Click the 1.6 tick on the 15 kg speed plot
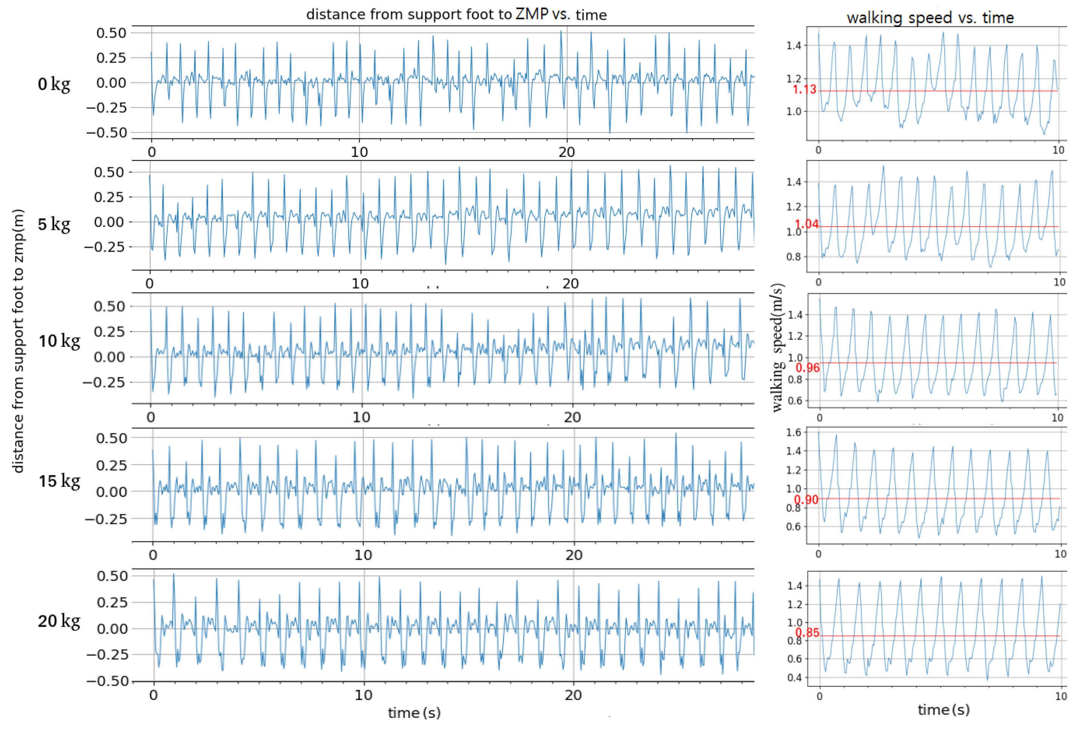The height and width of the screenshot is (731, 1079). click(x=793, y=433)
